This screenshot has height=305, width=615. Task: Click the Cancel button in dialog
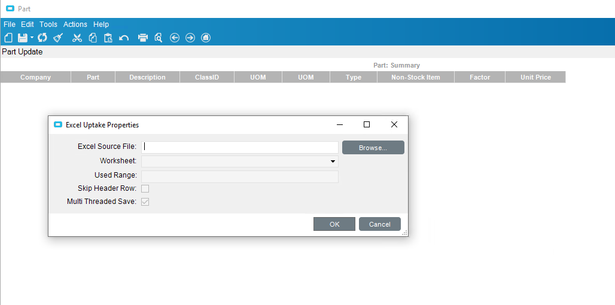(x=380, y=224)
